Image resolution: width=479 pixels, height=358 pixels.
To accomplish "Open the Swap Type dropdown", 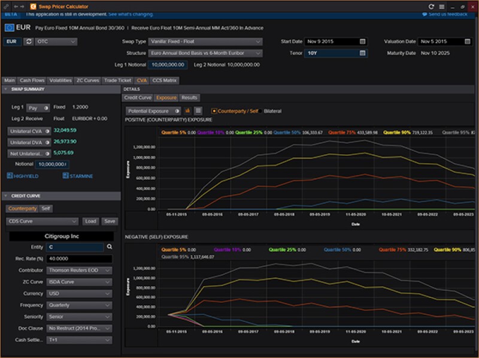I will (205, 41).
